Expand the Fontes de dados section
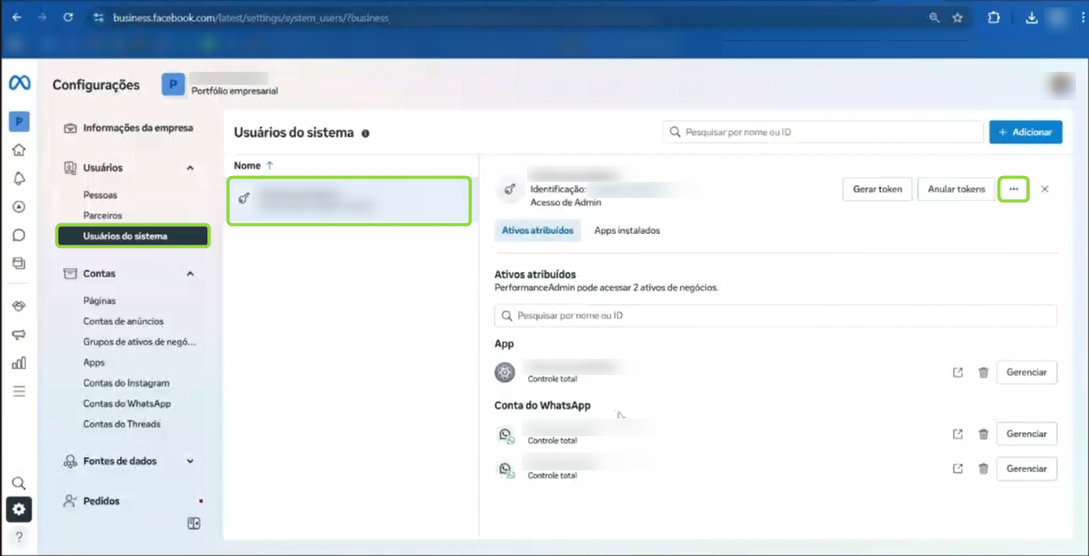This screenshot has height=556, width=1089. coord(190,461)
